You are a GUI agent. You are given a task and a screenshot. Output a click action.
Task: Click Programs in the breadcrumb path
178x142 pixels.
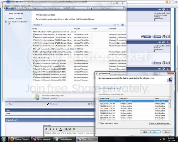click(x=36, y=8)
